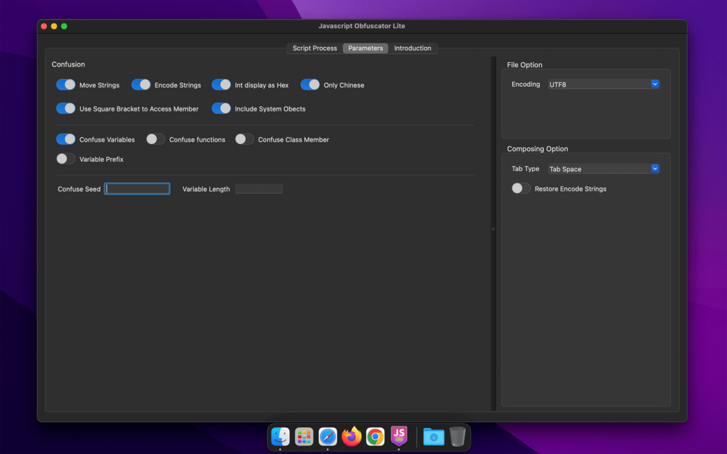Viewport: 727px width, 454px height.
Task: Click the File Option heading
Action: (524, 65)
